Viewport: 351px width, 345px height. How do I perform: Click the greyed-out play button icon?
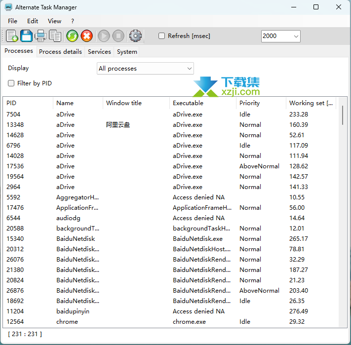[104, 36]
